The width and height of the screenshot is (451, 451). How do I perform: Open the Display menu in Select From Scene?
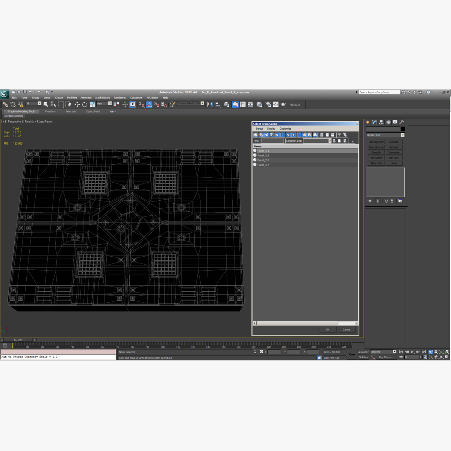point(271,129)
